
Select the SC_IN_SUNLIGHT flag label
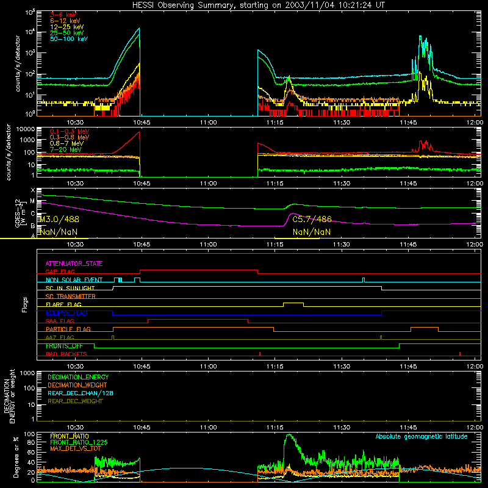(x=70, y=288)
